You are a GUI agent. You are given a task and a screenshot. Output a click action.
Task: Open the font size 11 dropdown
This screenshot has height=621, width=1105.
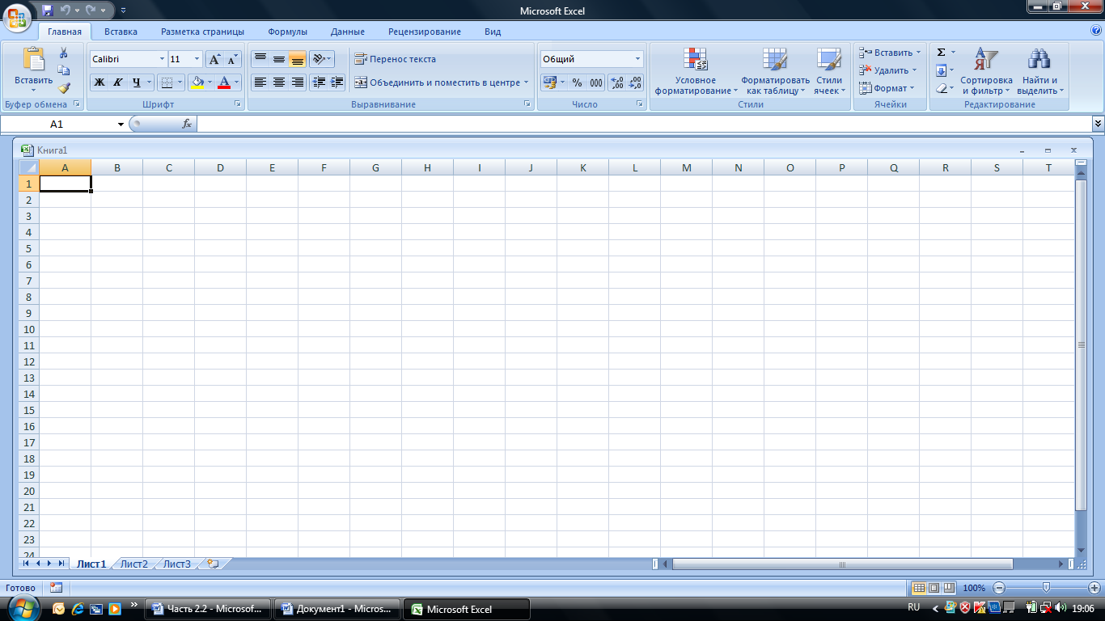(x=197, y=59)
